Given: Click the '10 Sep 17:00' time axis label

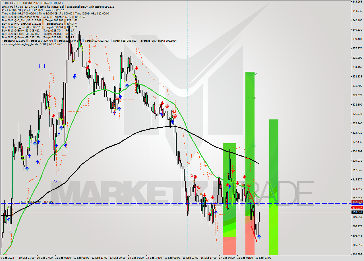Looking at the screenshot, I should point(45,258).
